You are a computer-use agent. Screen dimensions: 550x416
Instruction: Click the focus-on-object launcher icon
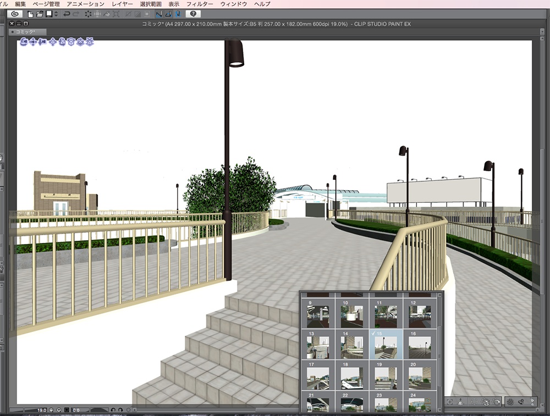(450, 402)
